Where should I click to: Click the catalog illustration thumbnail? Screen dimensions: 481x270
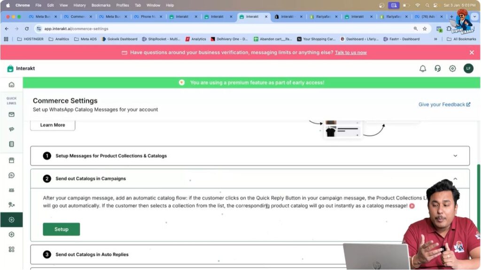[342, 130]
